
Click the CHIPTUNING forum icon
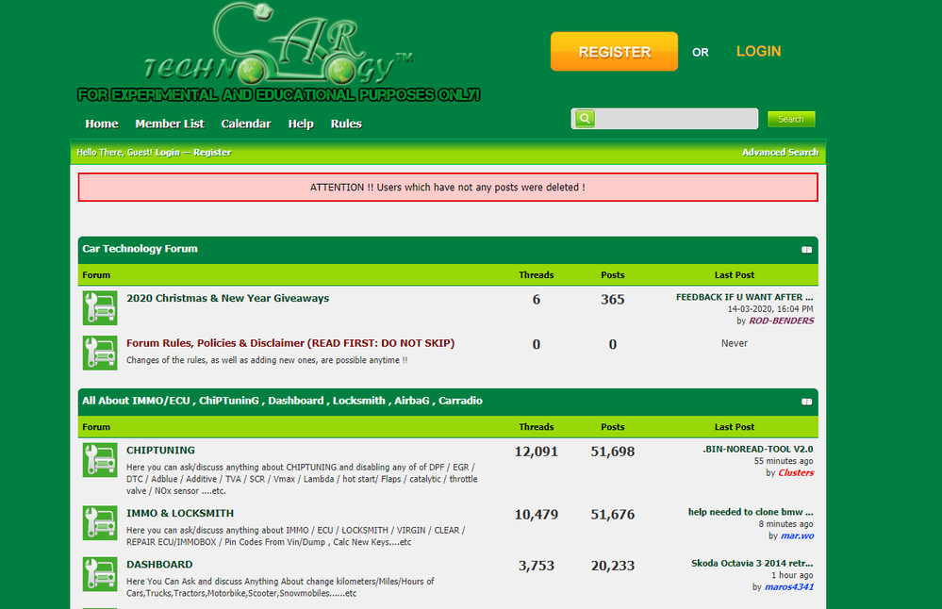point(99,459)
